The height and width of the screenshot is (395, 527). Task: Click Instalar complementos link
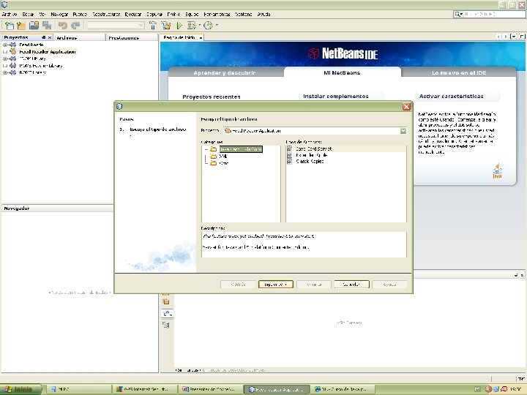click(336, 96)
